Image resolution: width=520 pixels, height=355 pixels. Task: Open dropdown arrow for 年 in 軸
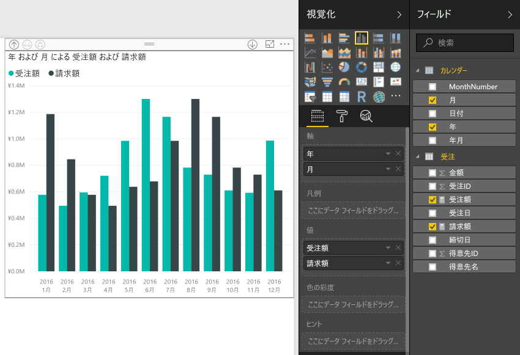pos(388,153)
